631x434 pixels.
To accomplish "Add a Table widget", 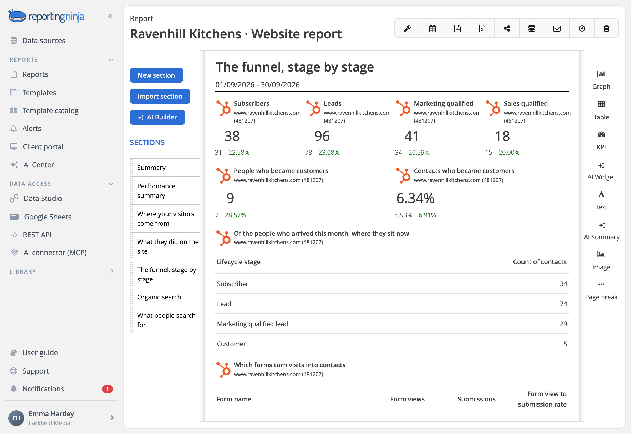I will pyautogui.click(x=601, y=110).
